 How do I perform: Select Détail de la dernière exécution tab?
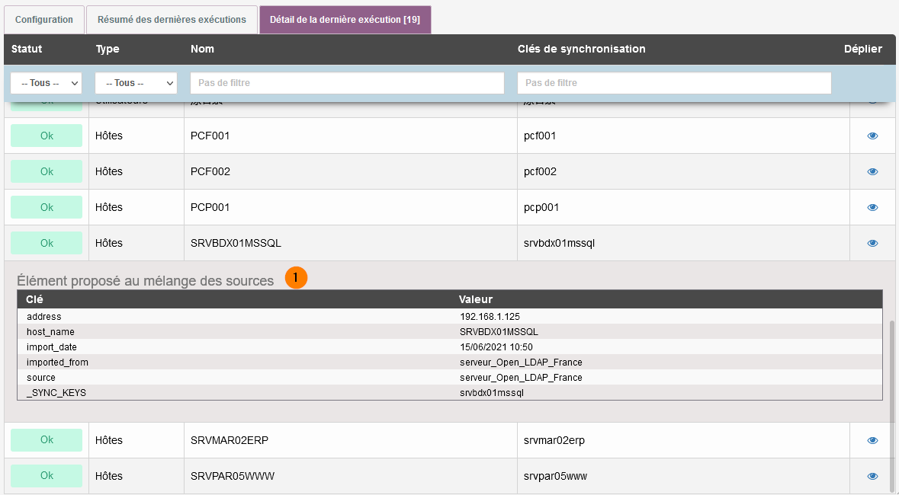coord(345,20)
